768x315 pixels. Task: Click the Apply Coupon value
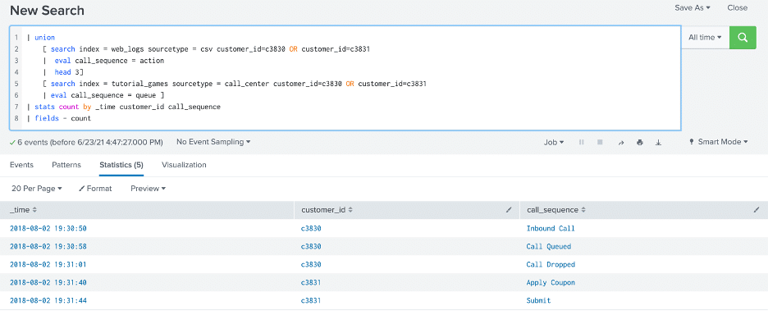pyautogui.click(x=551, y=283)
